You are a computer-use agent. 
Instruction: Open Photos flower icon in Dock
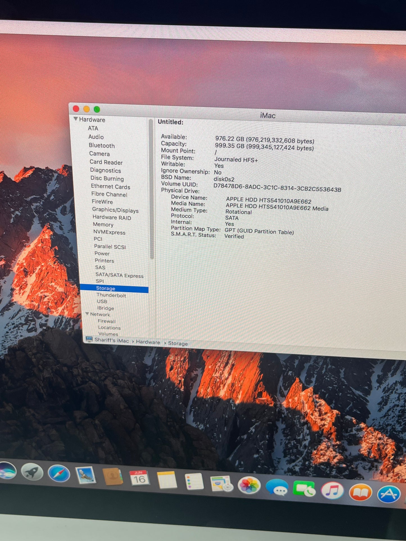(249, 485)
